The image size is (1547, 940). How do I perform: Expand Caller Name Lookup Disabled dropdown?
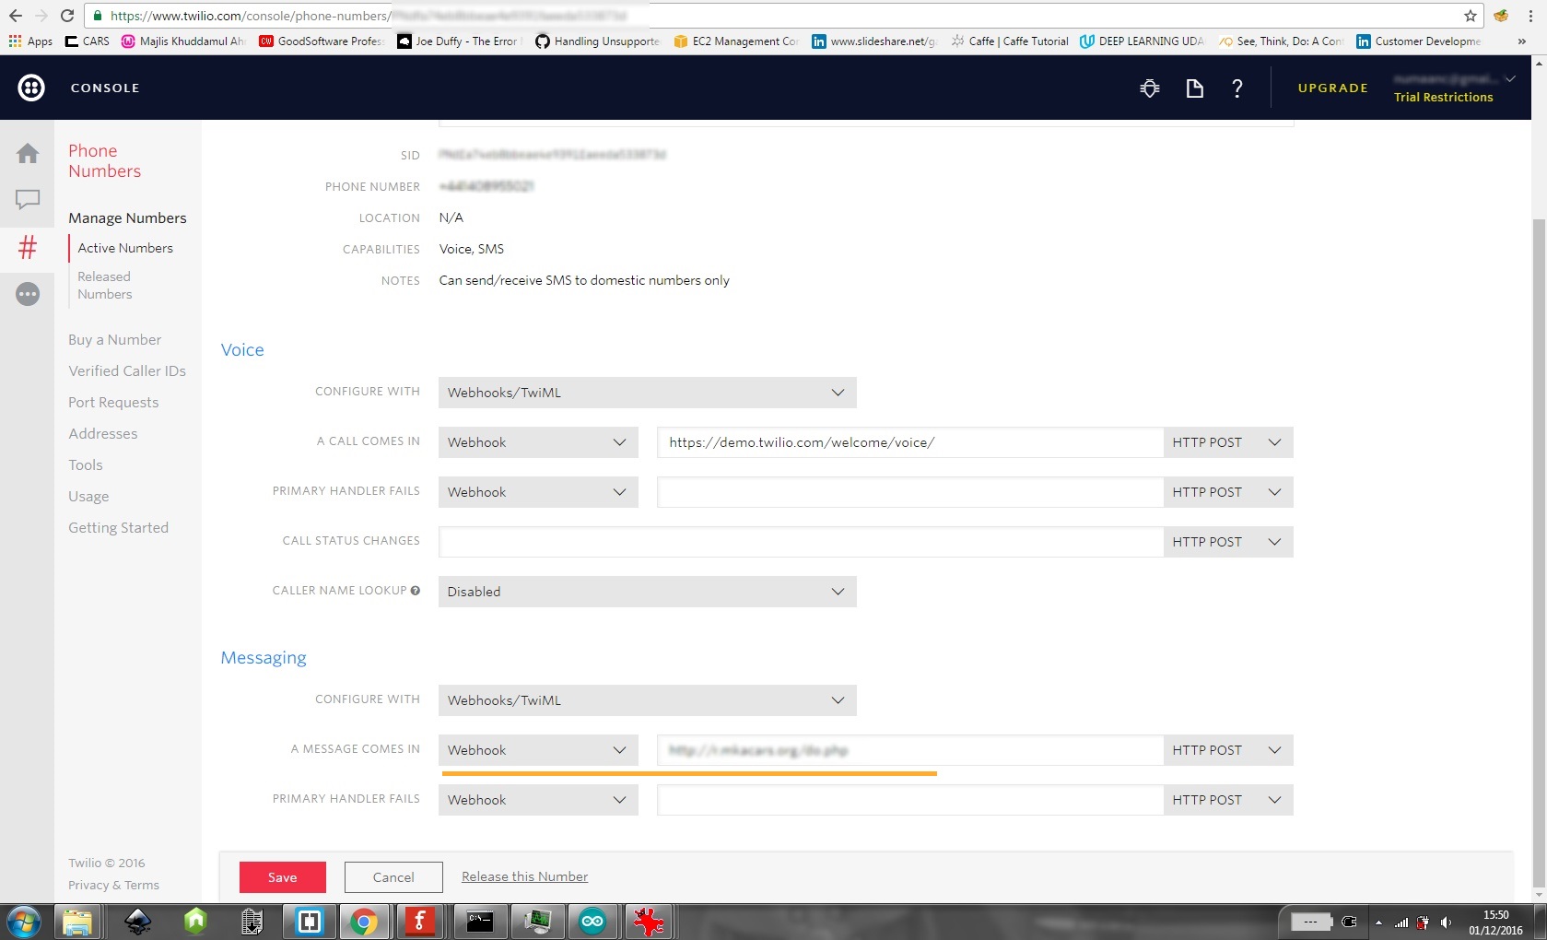pyautogui.click(x=647, y=592)
